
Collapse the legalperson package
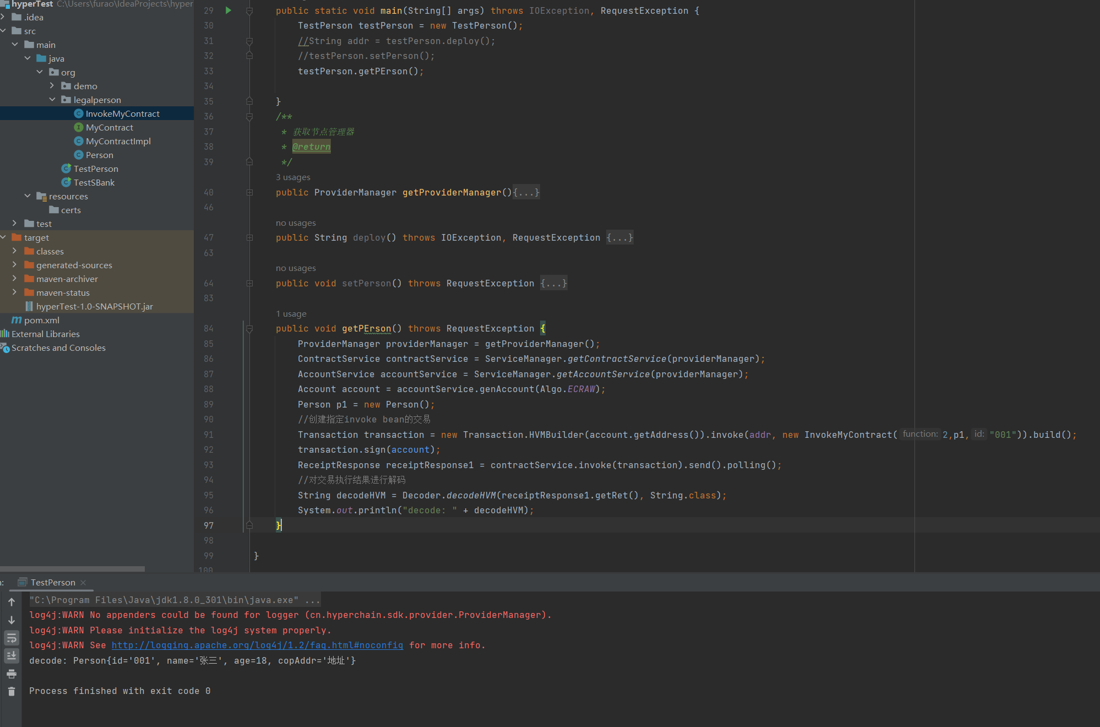pos(52,100)
